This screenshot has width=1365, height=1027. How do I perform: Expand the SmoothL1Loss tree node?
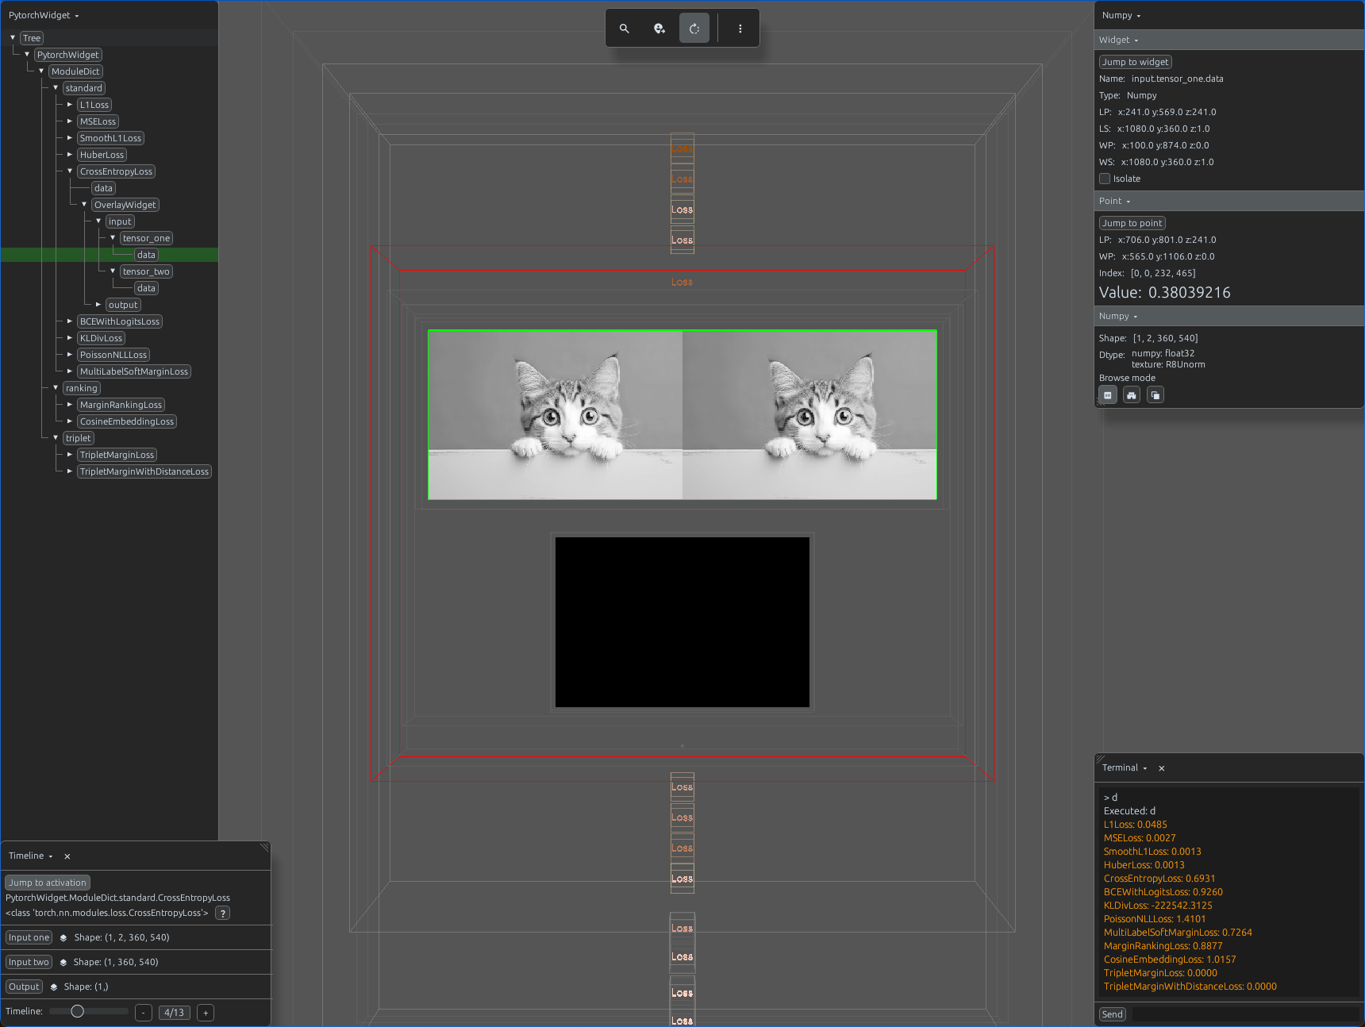[70, 138]
